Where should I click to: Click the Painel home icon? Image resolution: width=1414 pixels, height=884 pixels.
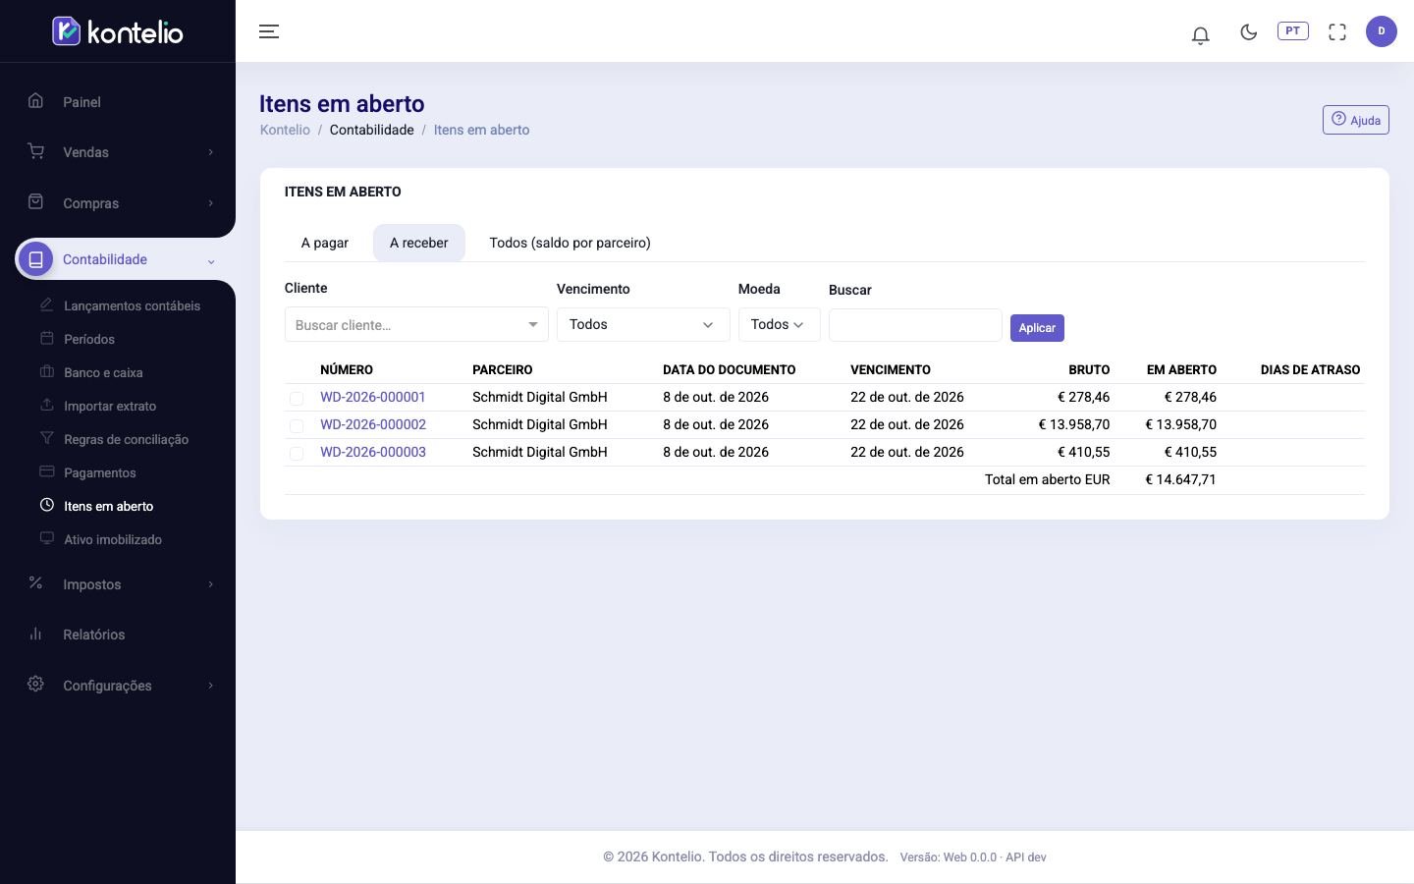click(x=35, y=100)
